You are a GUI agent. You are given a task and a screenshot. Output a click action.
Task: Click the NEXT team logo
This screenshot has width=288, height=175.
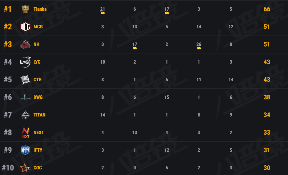pos(25,133)
